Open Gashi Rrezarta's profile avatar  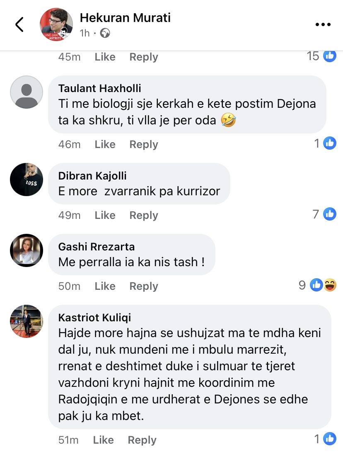tap(27, 250)
